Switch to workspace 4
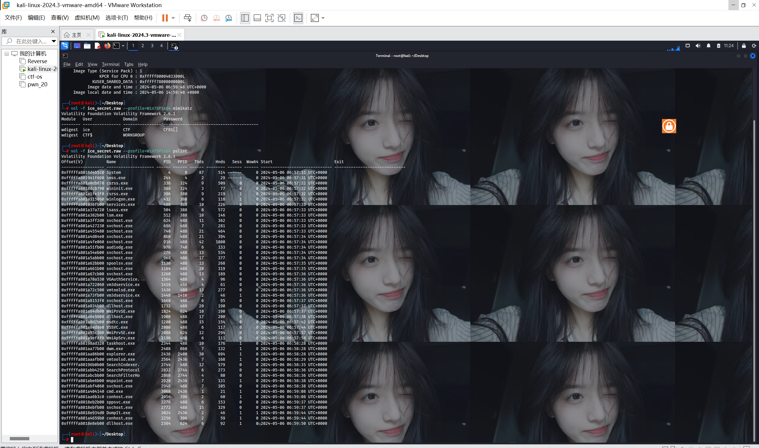759x448 pixels. click(x=161, y=46)
